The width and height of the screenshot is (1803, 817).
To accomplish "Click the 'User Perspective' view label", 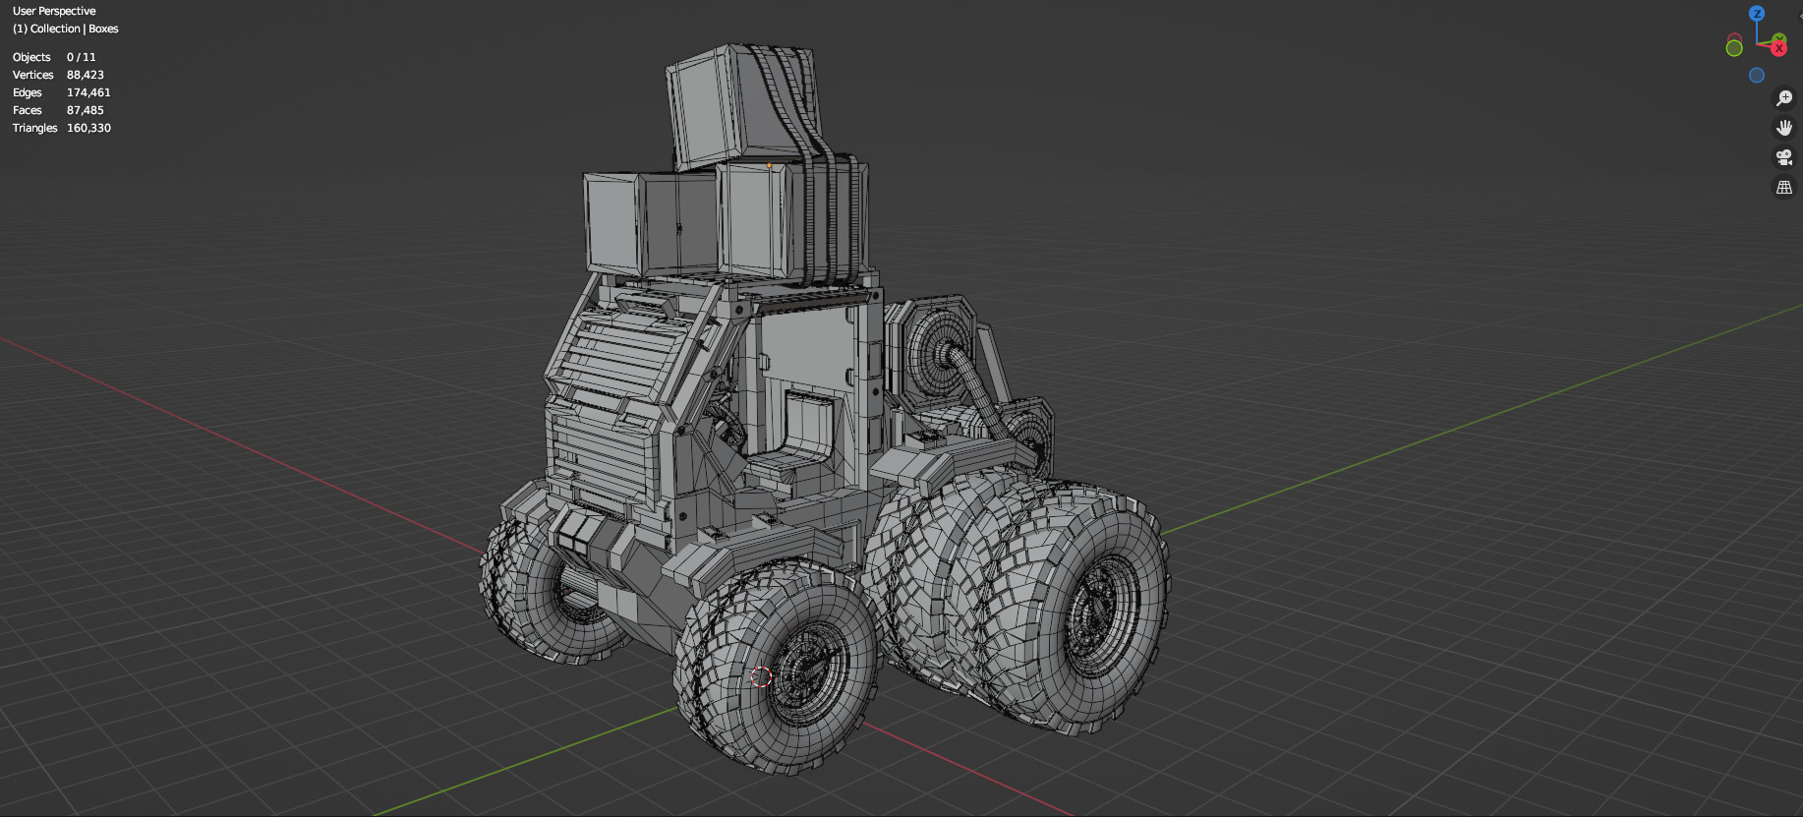I will point(54,11).
